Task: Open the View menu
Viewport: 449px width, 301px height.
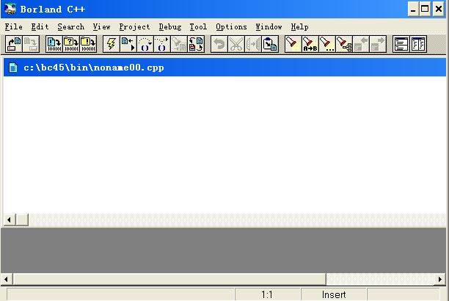Action: pyautogui.click(x=101, y=27)
